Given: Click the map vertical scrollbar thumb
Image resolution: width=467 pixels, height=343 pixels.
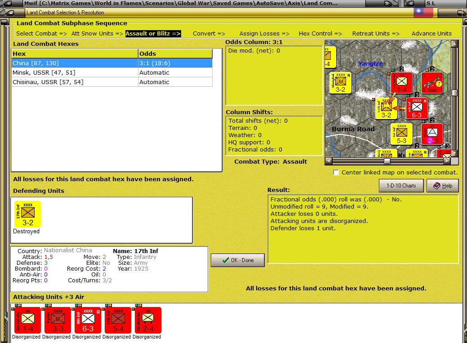Looking at the screenshot, I should pyautogui.click(x=455, y=93).
